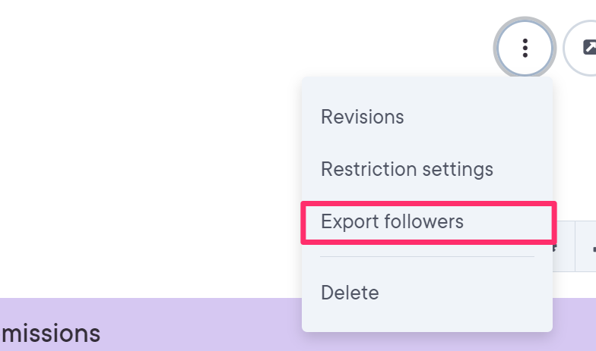This screenshot has height=351, width=596.
Task: Click the purple section heading ending in "missions"
Action: click(52, 333)
